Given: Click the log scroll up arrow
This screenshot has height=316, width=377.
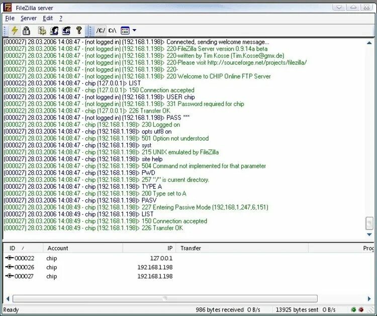Looking at the screenshot, I should click(x=369, y=43).
